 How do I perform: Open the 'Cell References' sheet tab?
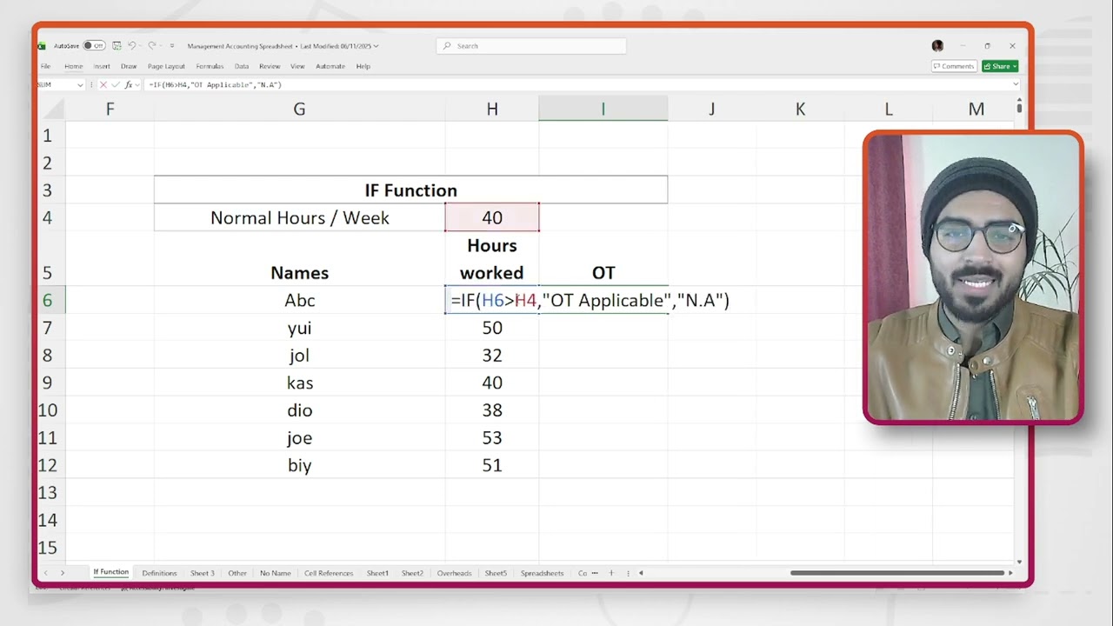329,573
